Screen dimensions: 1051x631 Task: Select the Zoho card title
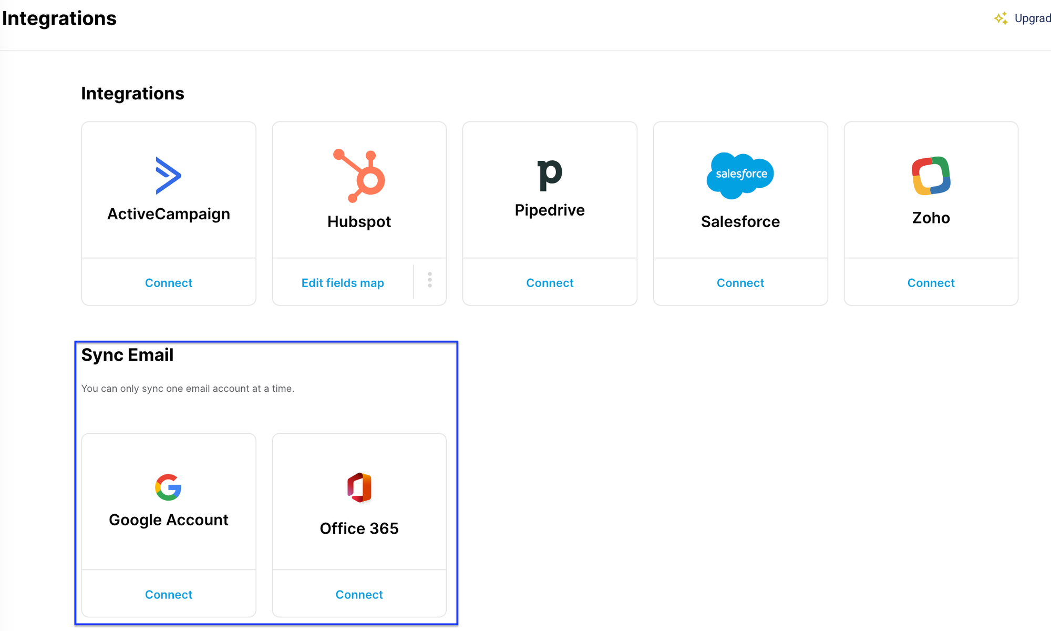(931, 218)
